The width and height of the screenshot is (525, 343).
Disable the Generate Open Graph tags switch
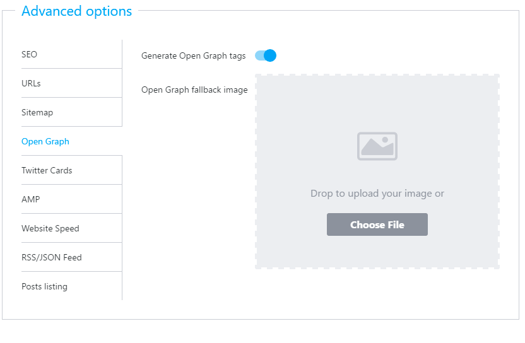pos(266,55)
